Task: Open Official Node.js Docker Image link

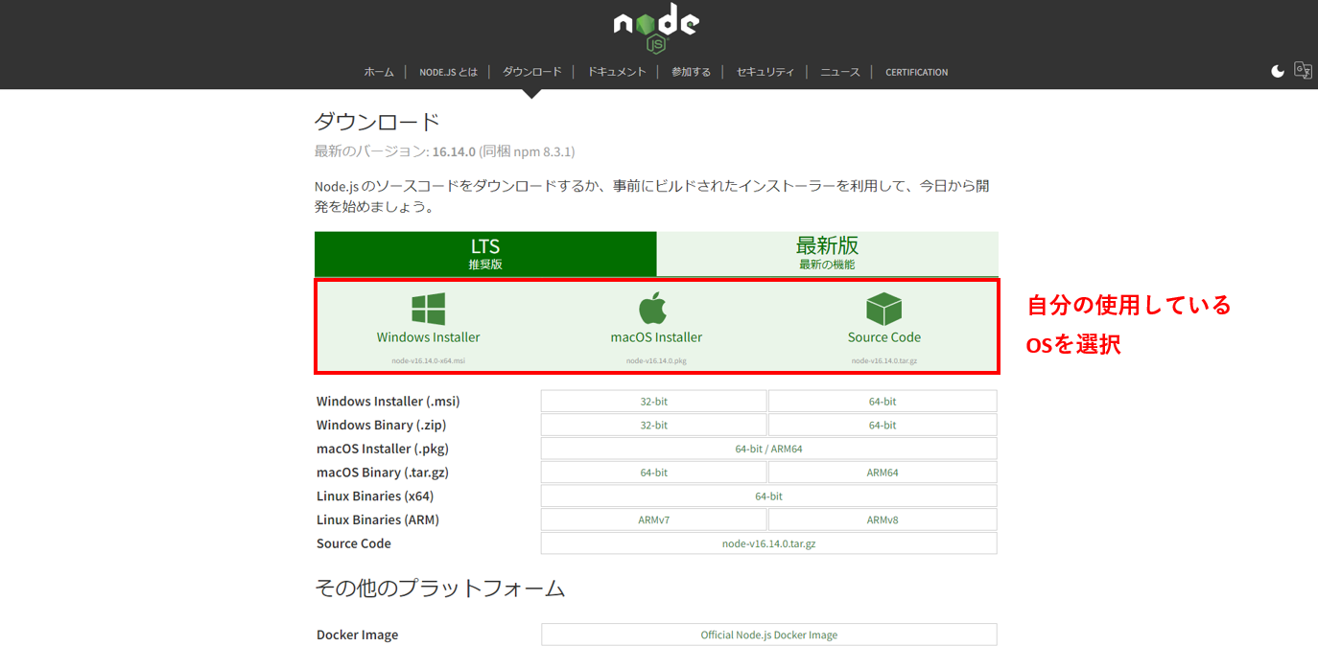Action: click(768, 634)
